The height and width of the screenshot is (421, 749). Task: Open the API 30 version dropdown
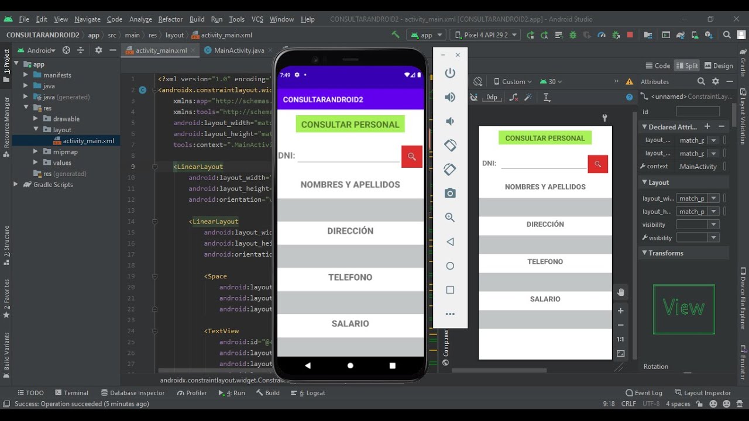[x=551, y=82]
